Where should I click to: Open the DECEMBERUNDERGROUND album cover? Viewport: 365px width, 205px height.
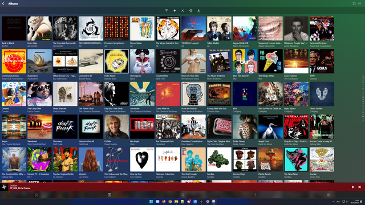(91, 28)
